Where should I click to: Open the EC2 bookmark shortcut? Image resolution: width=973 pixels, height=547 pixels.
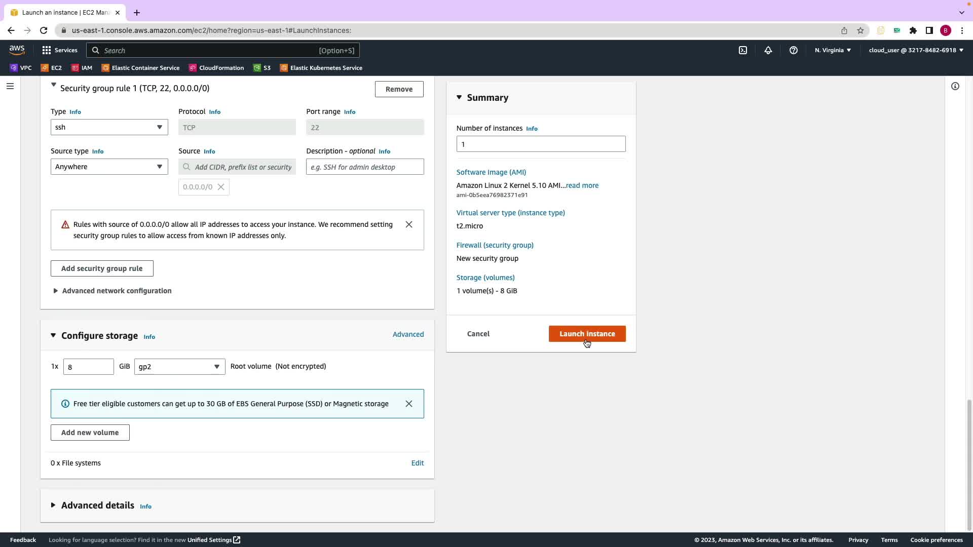51,68
